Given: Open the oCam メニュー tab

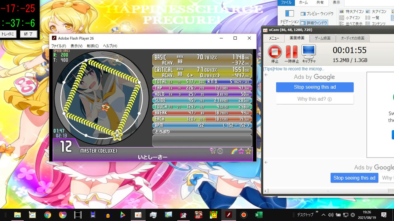Looking at the screenshot, I should click(274, 38).
